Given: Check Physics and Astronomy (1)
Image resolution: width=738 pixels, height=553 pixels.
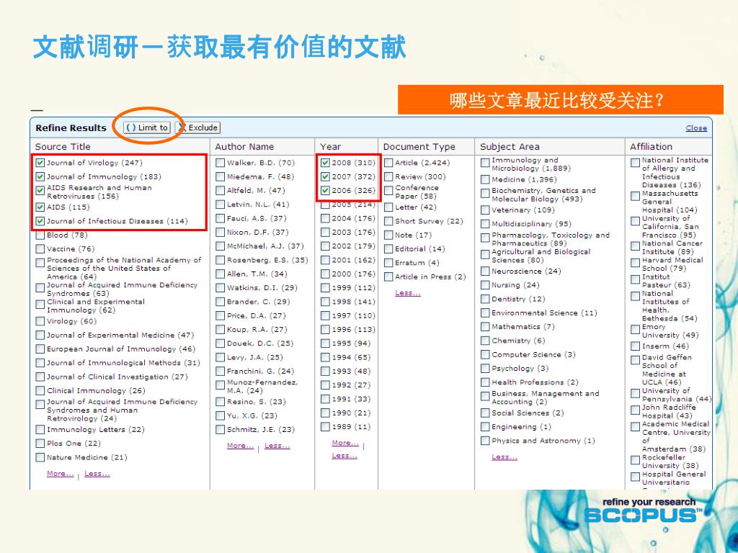Looking at the screenshot, I should tap(485, 441).
